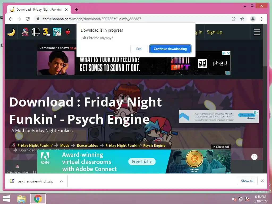Open the hamburger site menu
This screenshot has height=204, width=272.
click(x=257, y=32)
